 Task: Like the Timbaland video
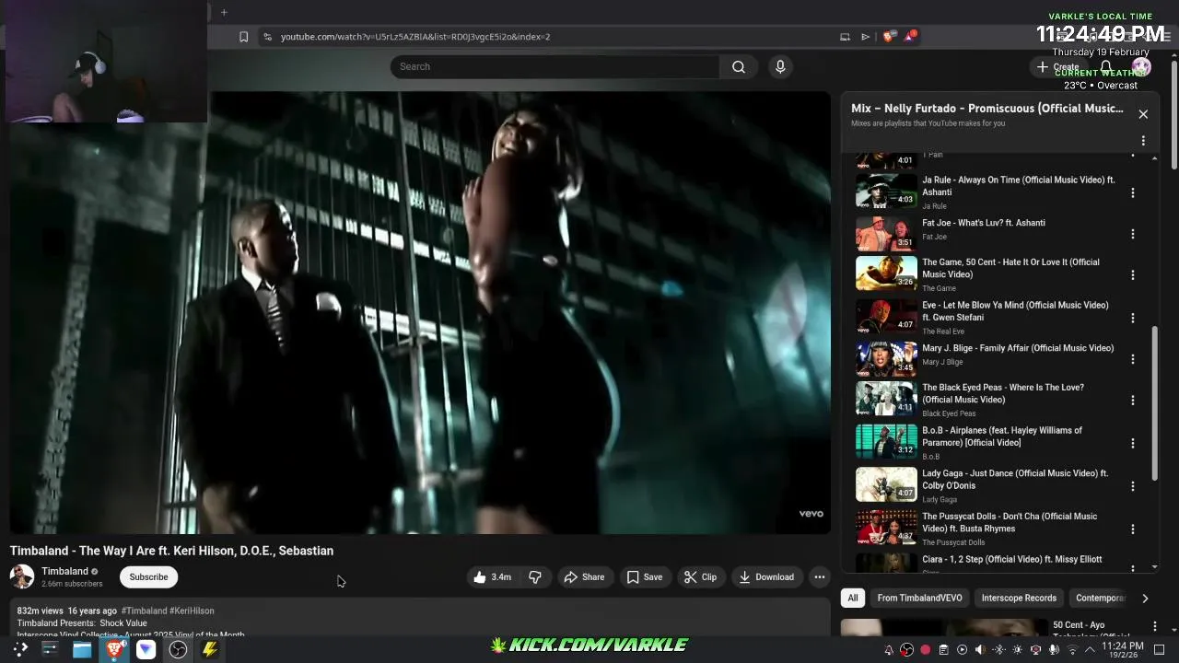492,577
